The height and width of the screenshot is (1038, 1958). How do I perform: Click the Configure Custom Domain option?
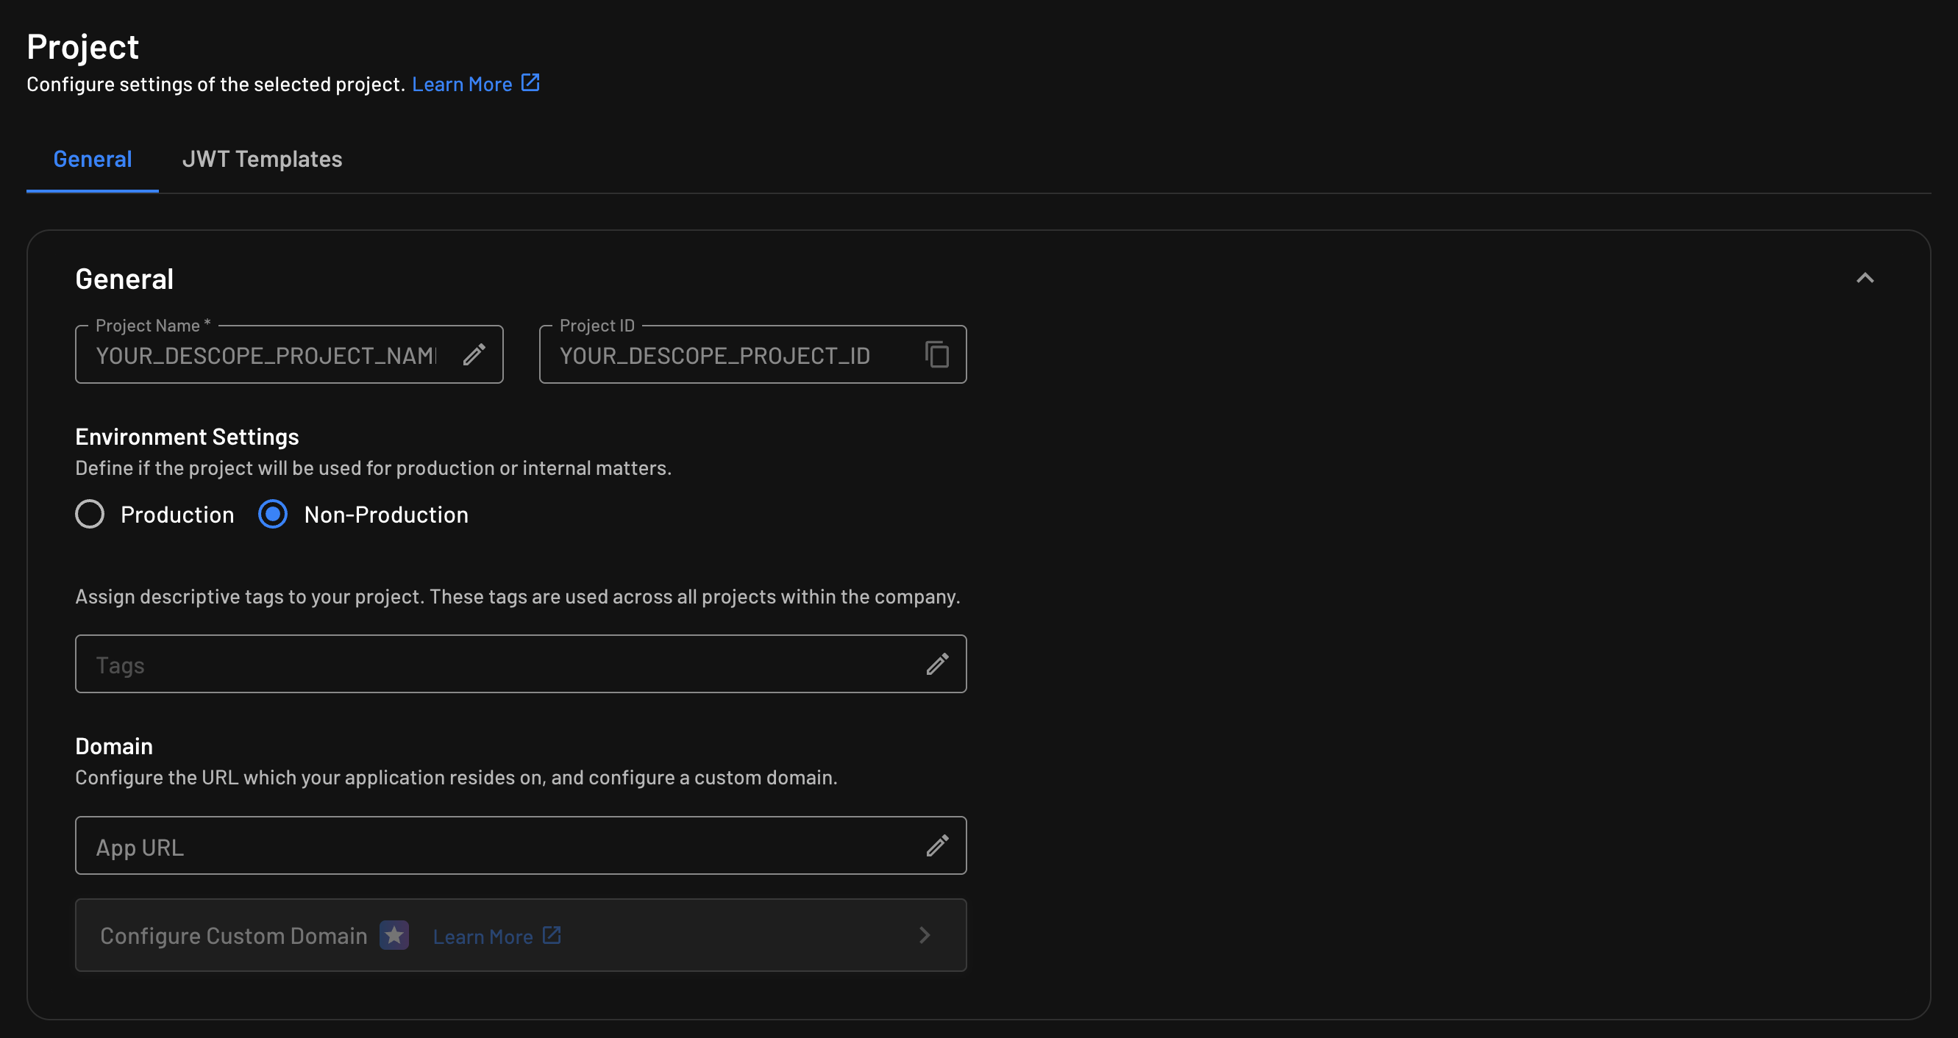tap(233, 935)
